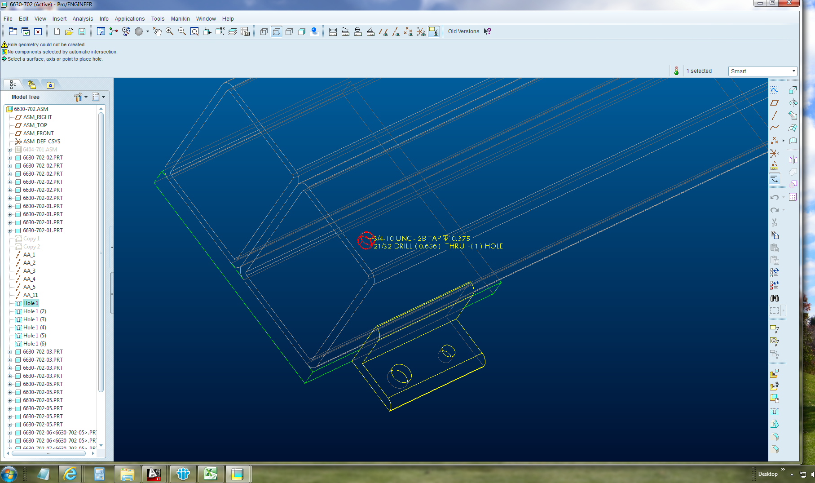815x483 pixels.
Task: Click the Pattern tool grid icon
Action: click(793, 197)
